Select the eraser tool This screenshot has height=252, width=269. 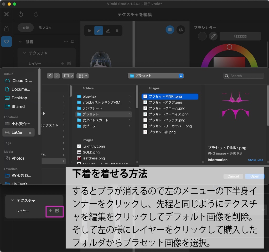[108, 30]
